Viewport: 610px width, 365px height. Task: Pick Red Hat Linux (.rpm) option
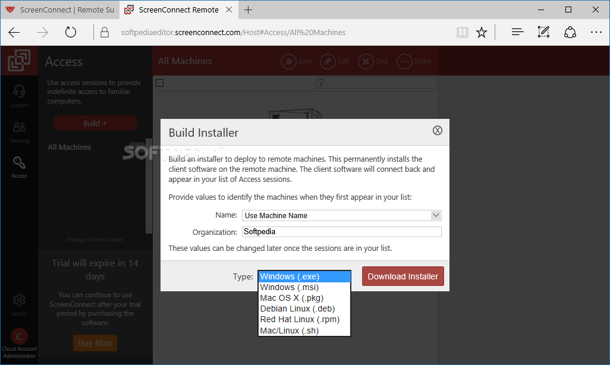(304, 319)
